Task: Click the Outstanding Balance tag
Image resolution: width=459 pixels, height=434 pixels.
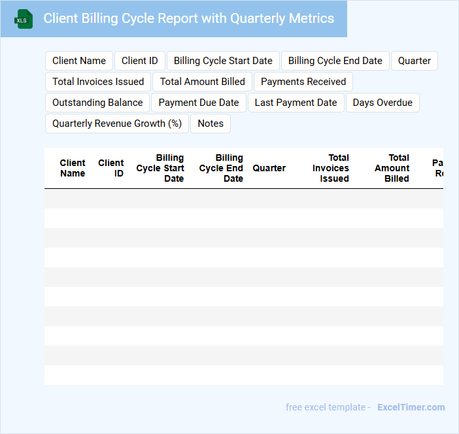Action: click(x=97, y=103)
